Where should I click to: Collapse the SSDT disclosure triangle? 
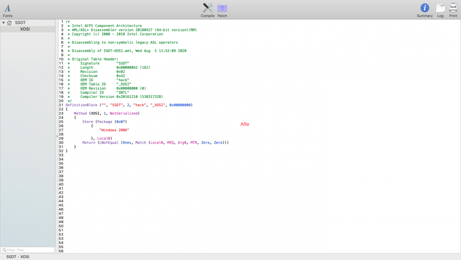tap(4, 23)
